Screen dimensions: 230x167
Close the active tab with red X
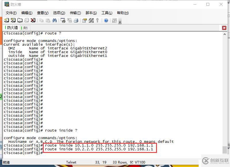pyautogui.click(x=224, y=28)
